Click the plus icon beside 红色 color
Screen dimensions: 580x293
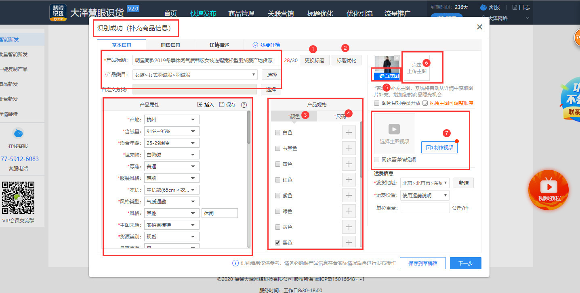349,180
